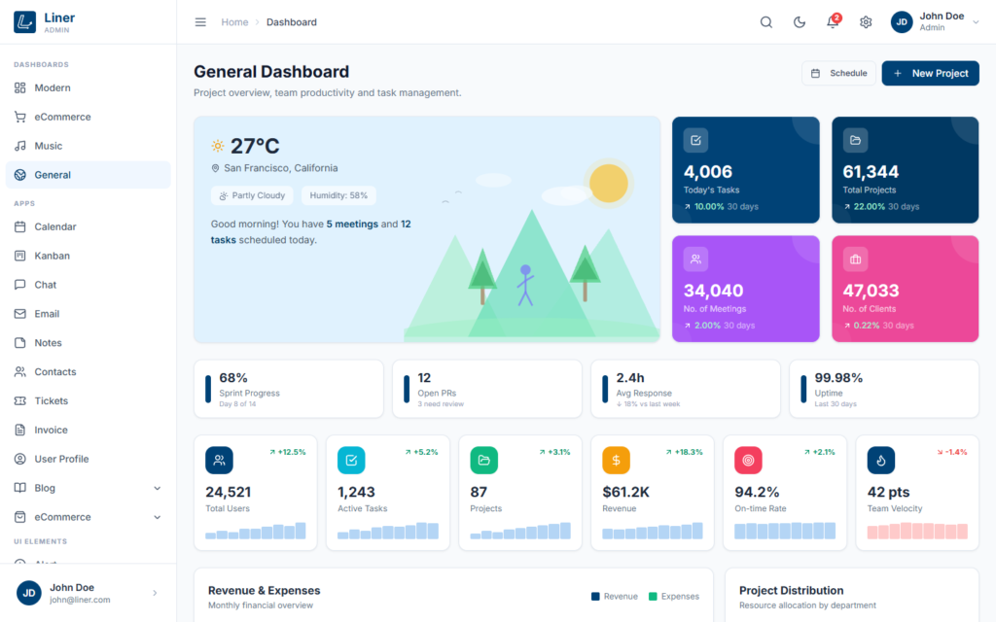Click the 47,033 clients value
This screenshot has height=622, width=996.
871,291
